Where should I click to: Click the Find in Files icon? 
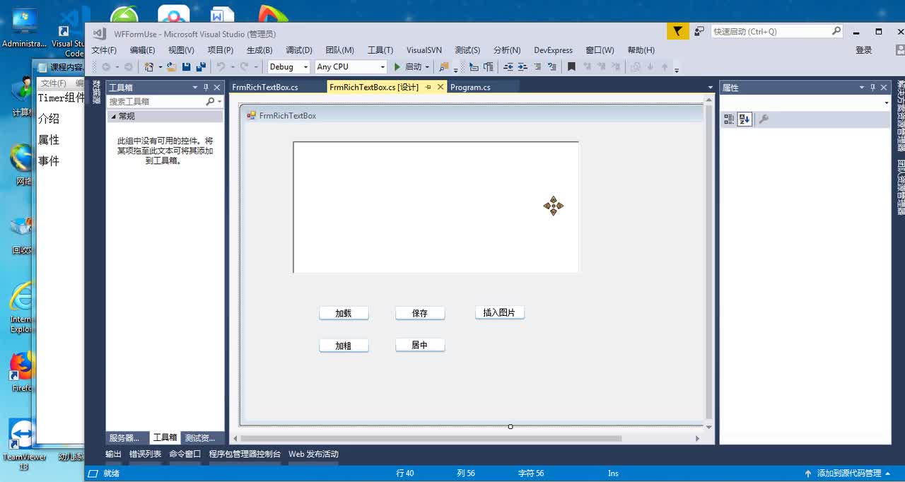coord(443,66)
